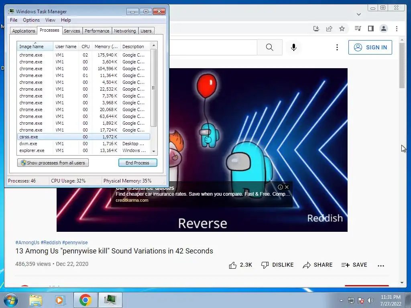This screenshot has width=411, height=308.
Task: Open Windows Media Player taskbar icon
Action: tap(60, 300)
